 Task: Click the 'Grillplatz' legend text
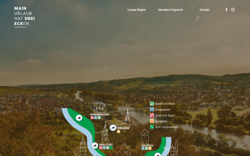[161, 121]
